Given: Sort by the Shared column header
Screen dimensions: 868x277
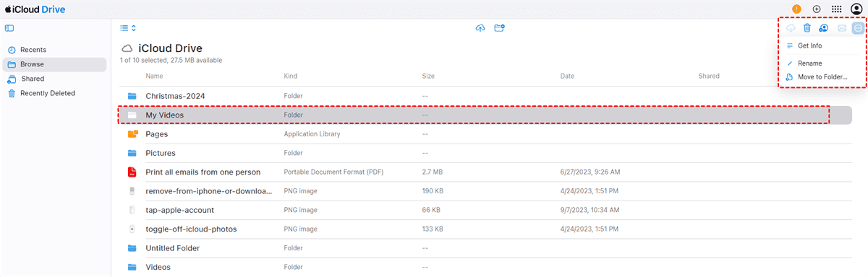Looking at the screenshot, I should pos(709,76).
